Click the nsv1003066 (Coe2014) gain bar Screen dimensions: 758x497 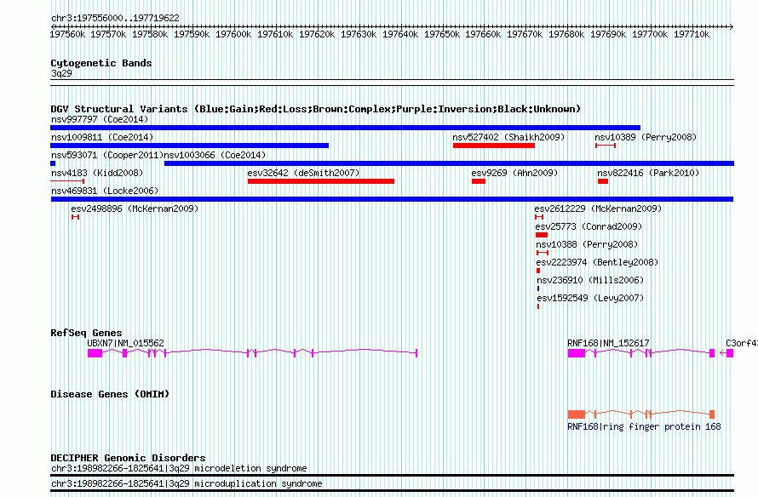[449, 163]
